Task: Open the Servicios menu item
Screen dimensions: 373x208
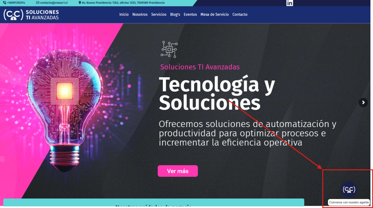Action: [159, 15]
